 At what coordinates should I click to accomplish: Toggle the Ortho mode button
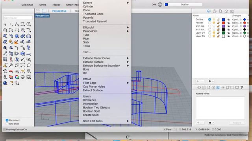43,5
